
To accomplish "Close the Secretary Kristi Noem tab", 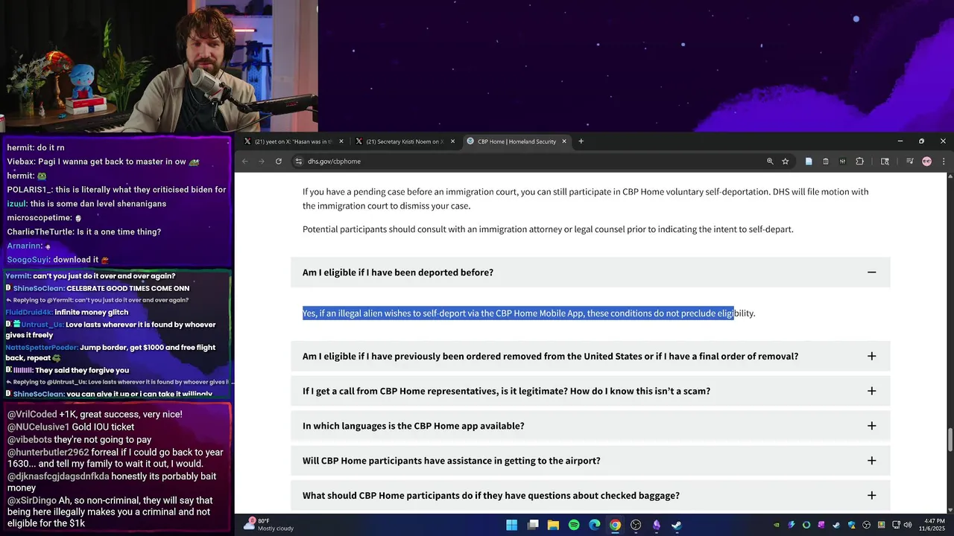I will (452, 141).
